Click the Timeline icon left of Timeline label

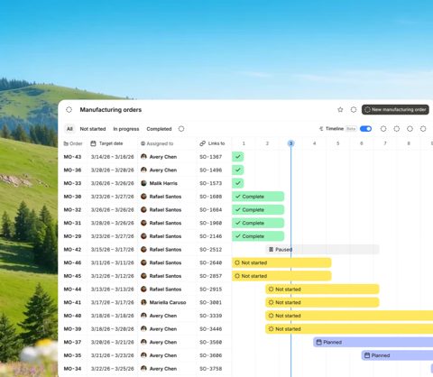tap(321, 129)
